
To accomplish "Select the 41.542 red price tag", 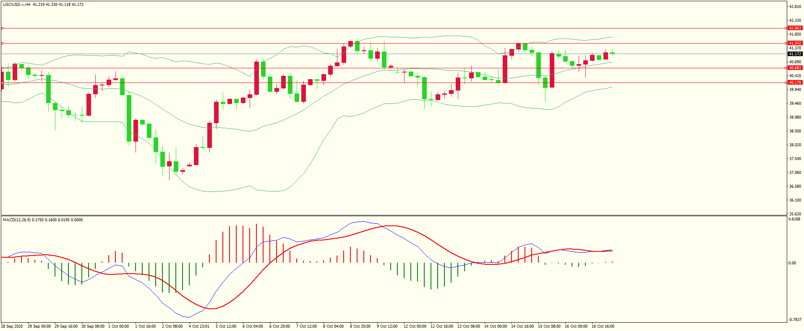I will [x=795, y=43].
